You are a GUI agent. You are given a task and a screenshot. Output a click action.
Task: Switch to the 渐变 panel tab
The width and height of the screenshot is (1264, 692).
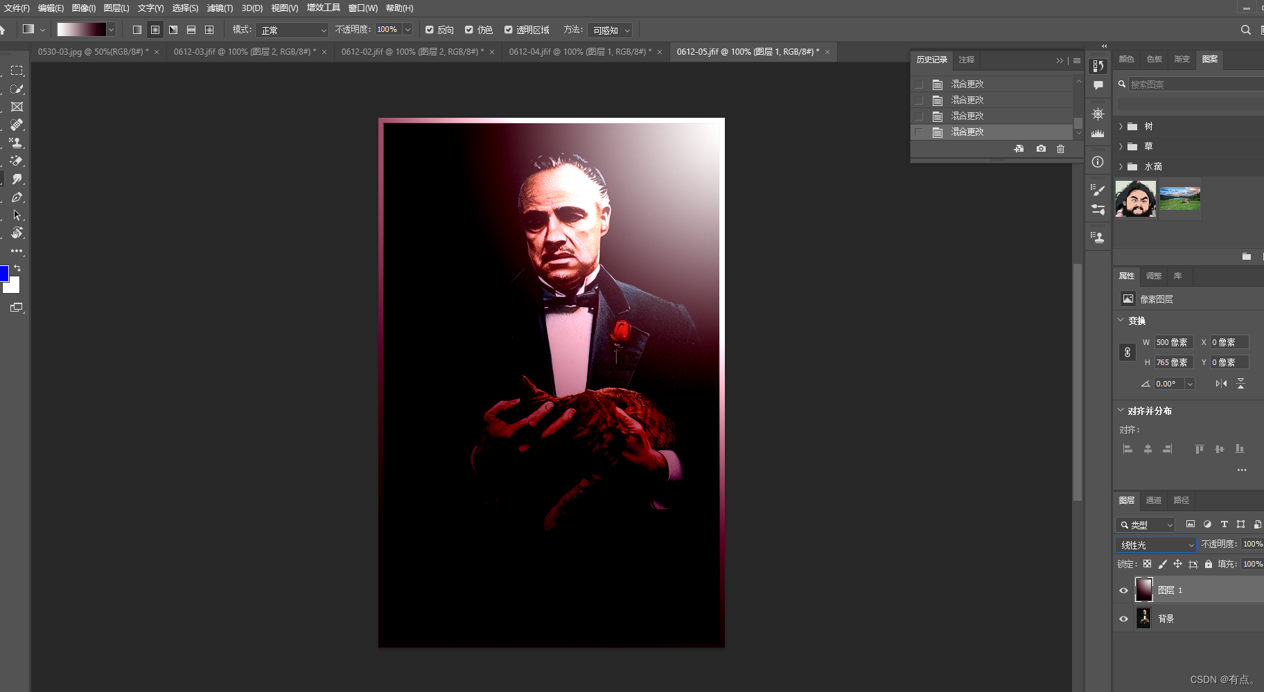click(x=1182, y=60)
